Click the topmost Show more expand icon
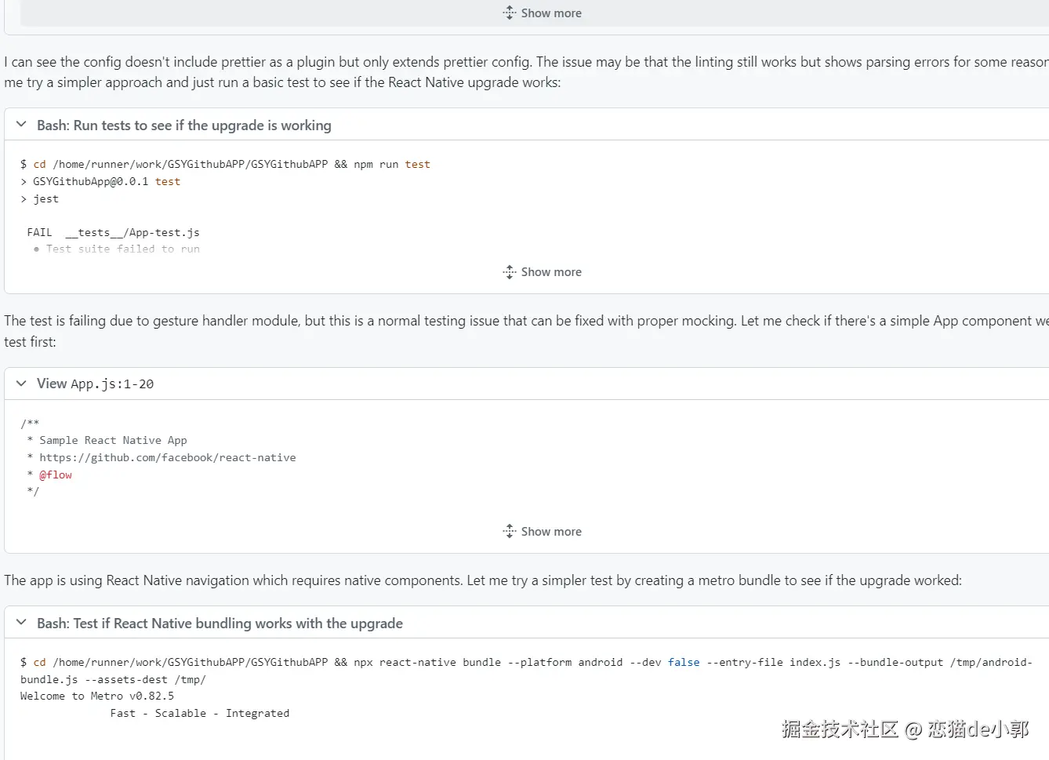Image resolution: width=1049 pixels, height=760 pixels. pos(510,13)
